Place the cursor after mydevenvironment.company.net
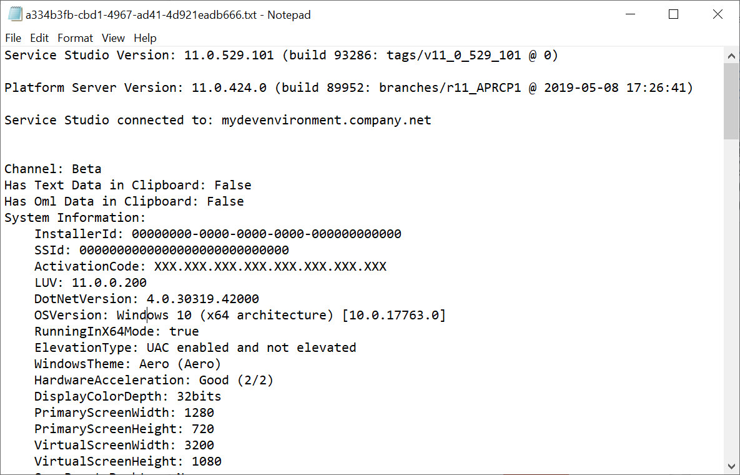The height and width of the screenshot is (475, 740). (x=431, y=119)
